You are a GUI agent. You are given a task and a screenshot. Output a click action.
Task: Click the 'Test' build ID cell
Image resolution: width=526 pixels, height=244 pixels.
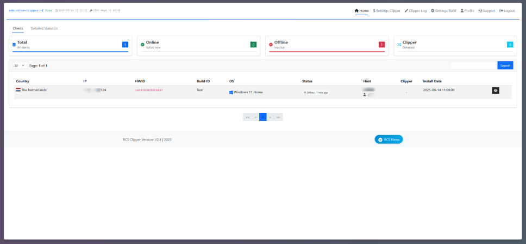(x=200, y=90)
